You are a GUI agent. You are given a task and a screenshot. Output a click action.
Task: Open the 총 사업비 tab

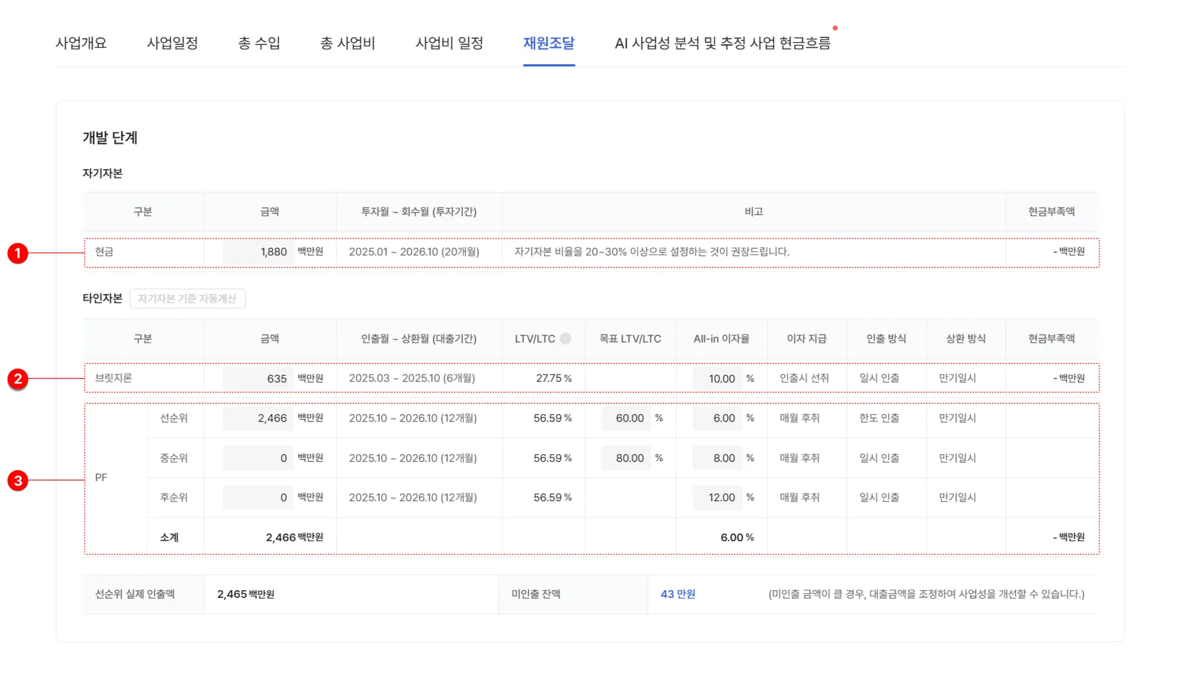[x=347, y=43]
